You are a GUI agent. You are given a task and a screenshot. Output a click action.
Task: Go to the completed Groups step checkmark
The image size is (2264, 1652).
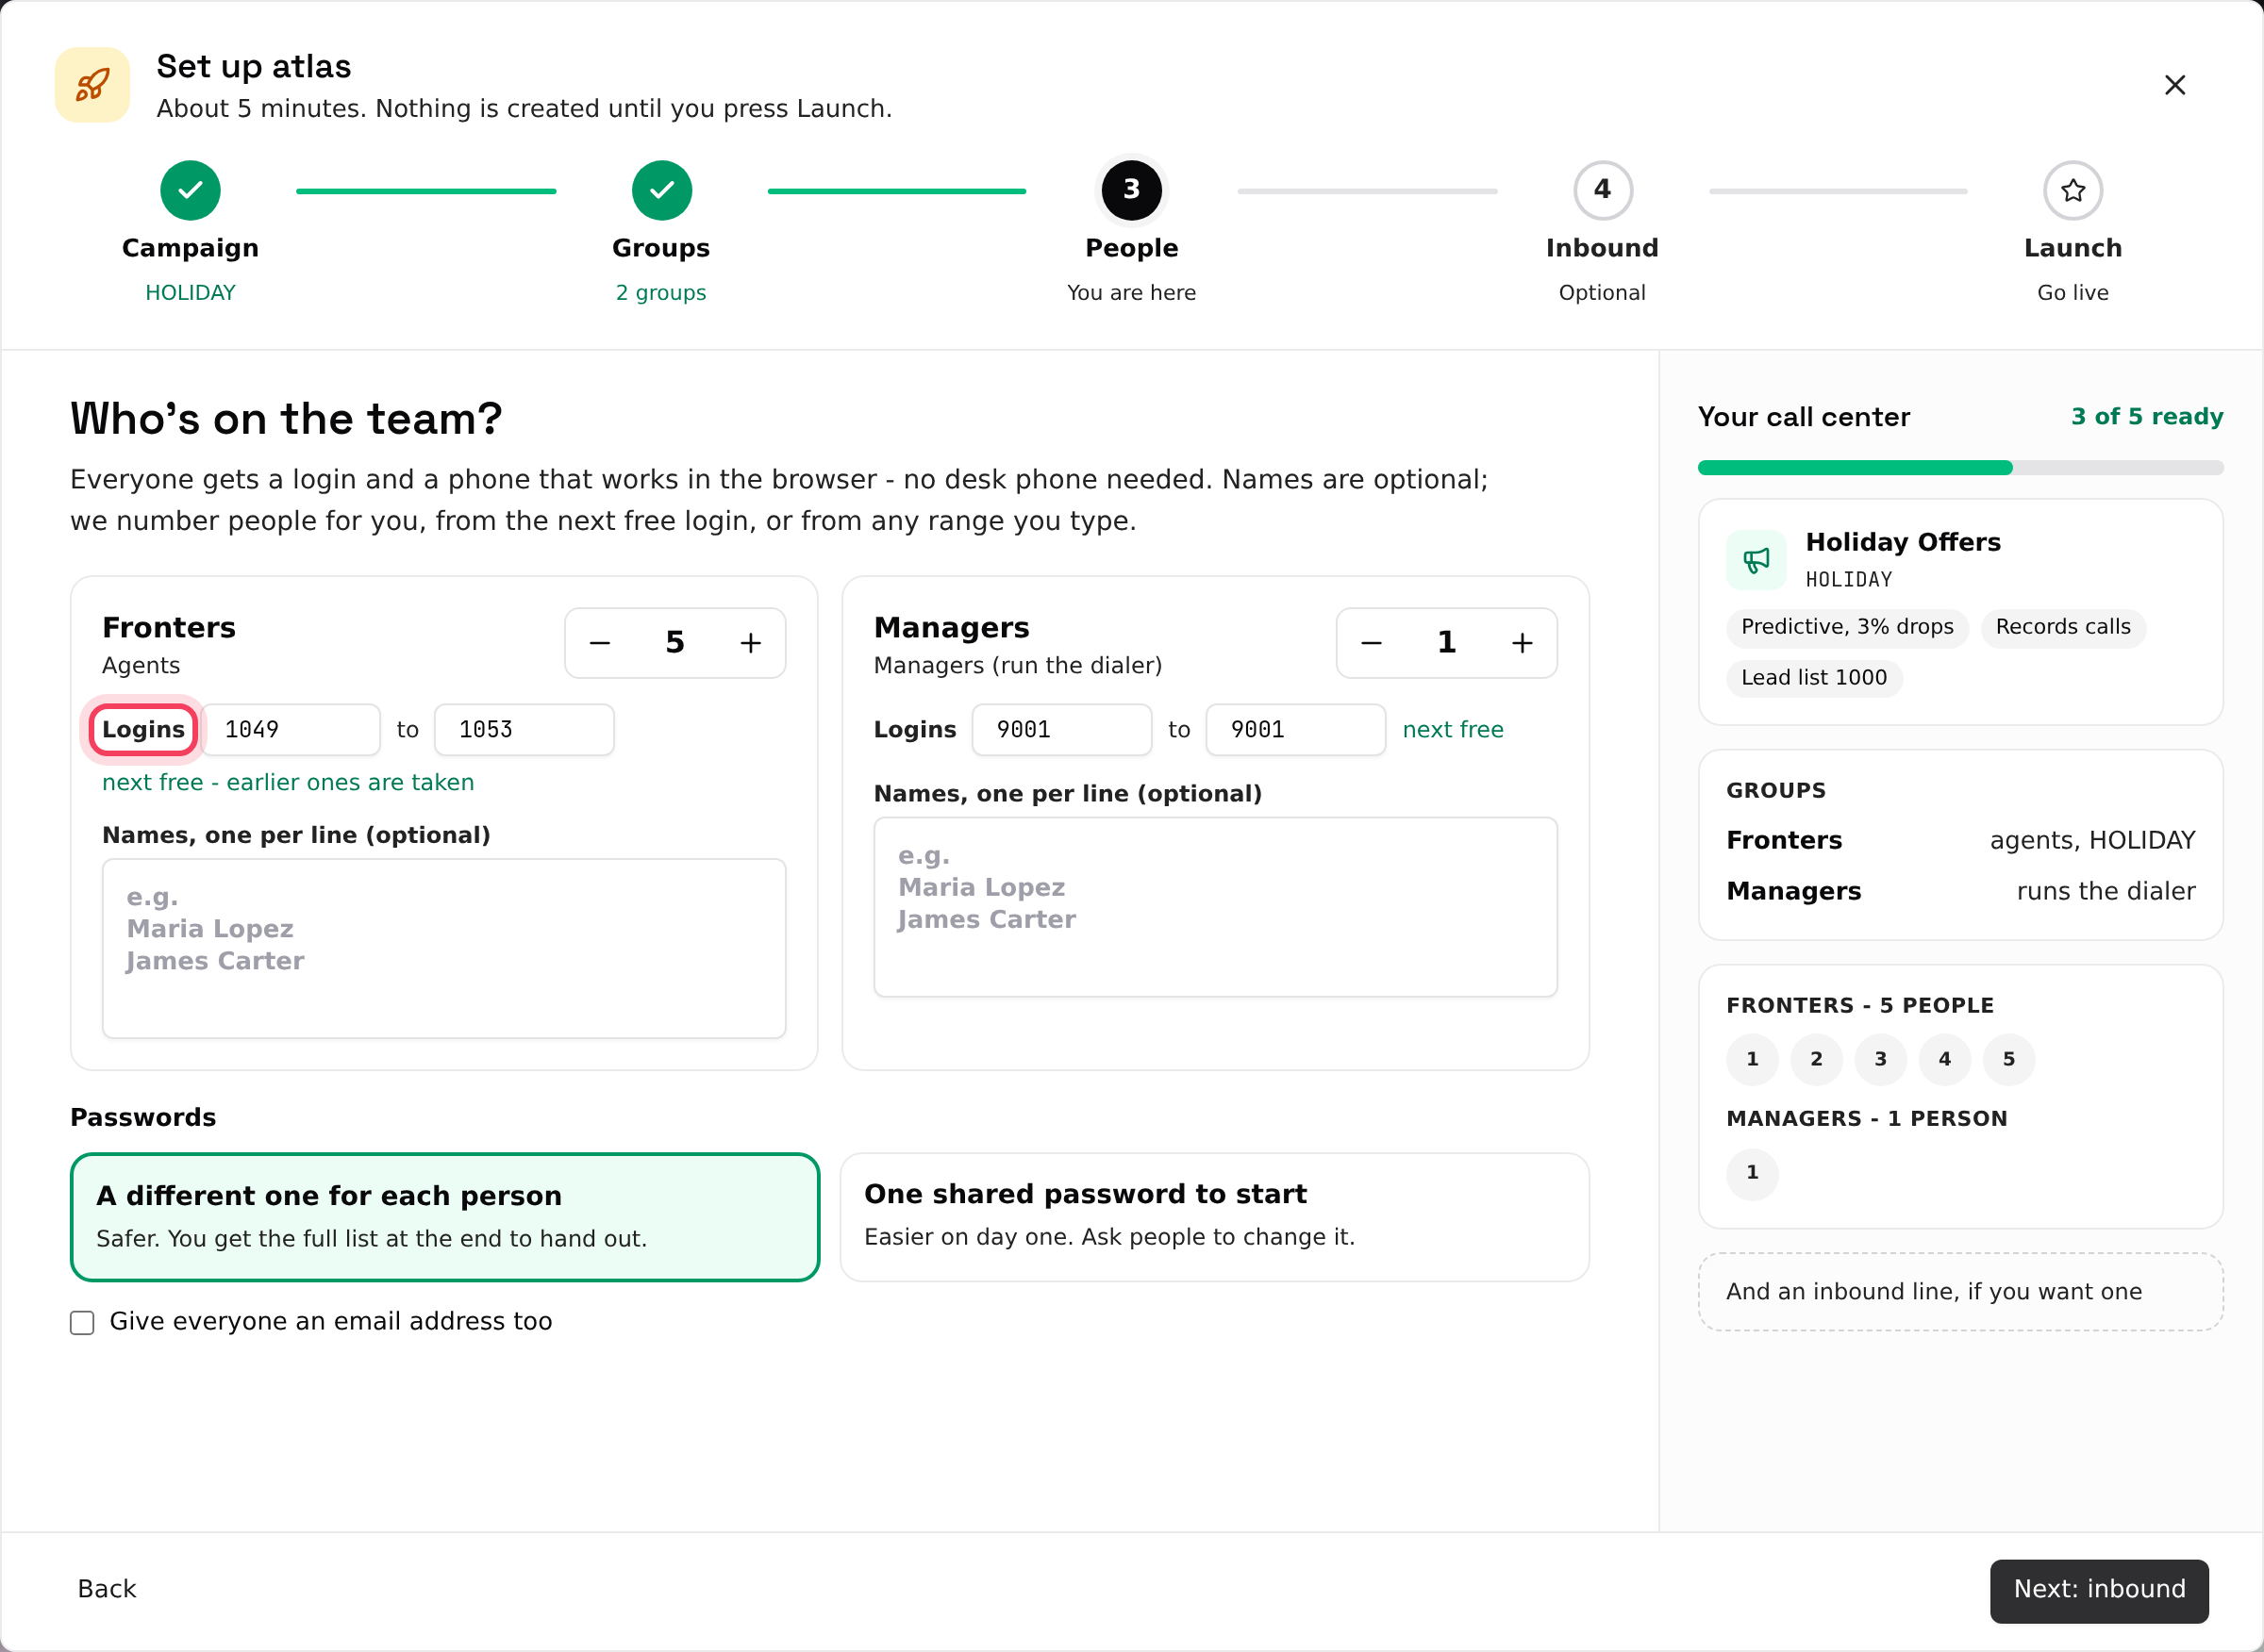[661, 190]
